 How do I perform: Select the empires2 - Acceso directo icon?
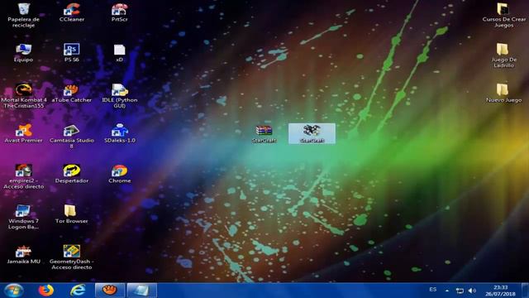(x=24, y=176)
